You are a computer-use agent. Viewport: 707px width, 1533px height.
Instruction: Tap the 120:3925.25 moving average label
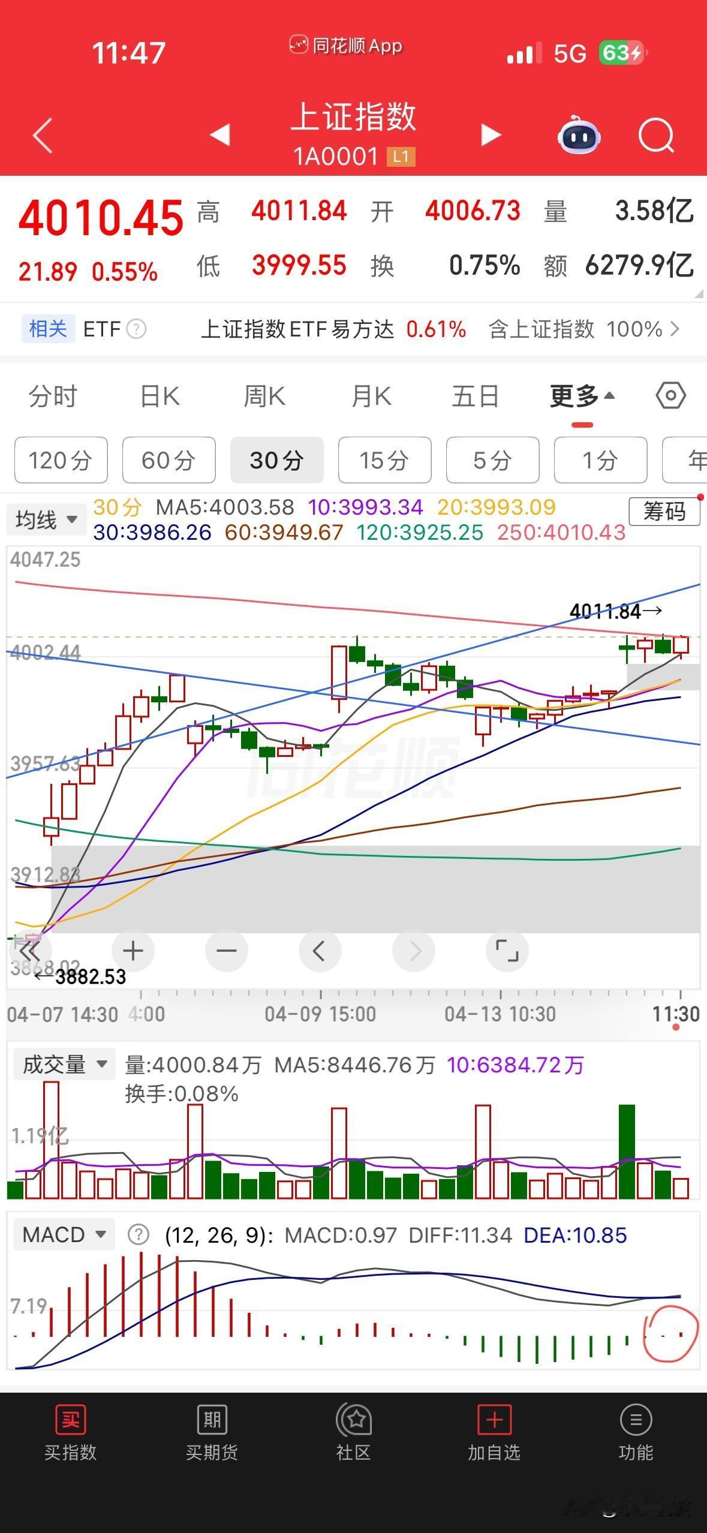(420, 533)
